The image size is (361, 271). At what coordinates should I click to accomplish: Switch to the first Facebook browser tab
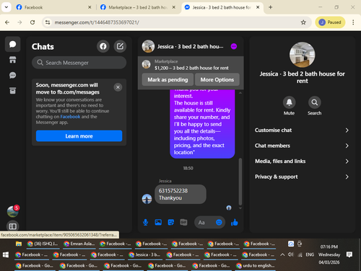point(53,7)
